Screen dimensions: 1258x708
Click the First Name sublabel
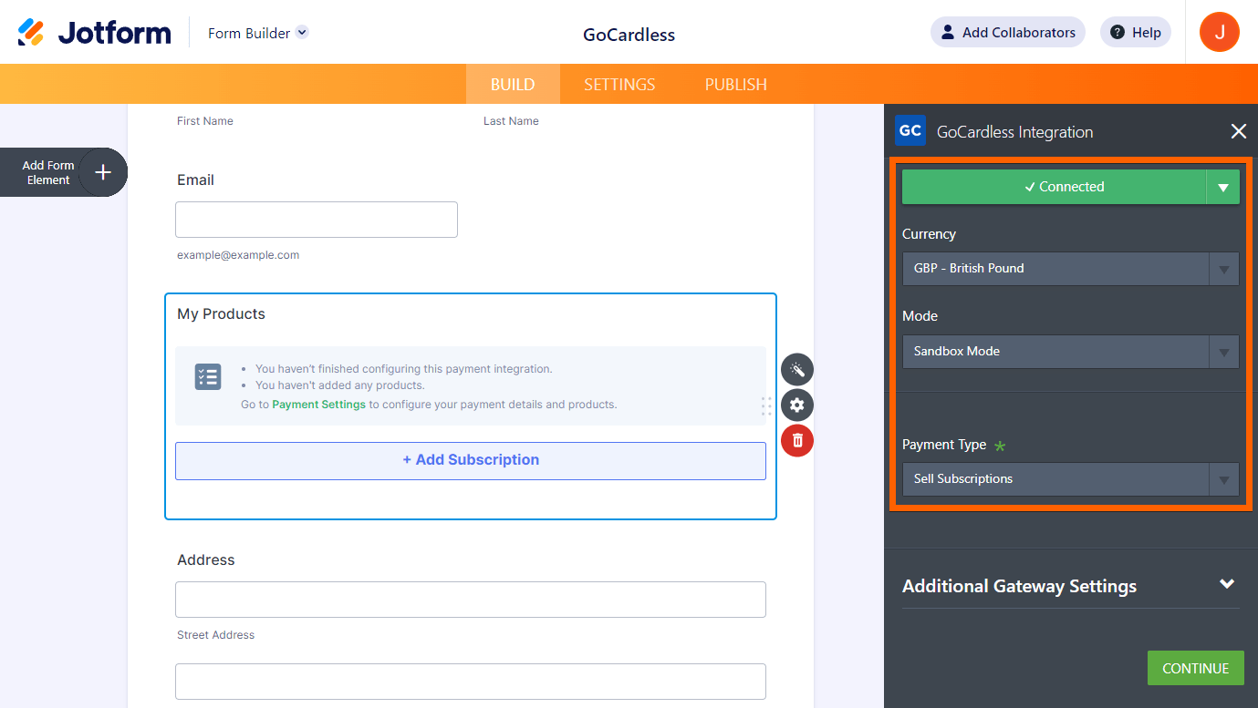[205, 121]
